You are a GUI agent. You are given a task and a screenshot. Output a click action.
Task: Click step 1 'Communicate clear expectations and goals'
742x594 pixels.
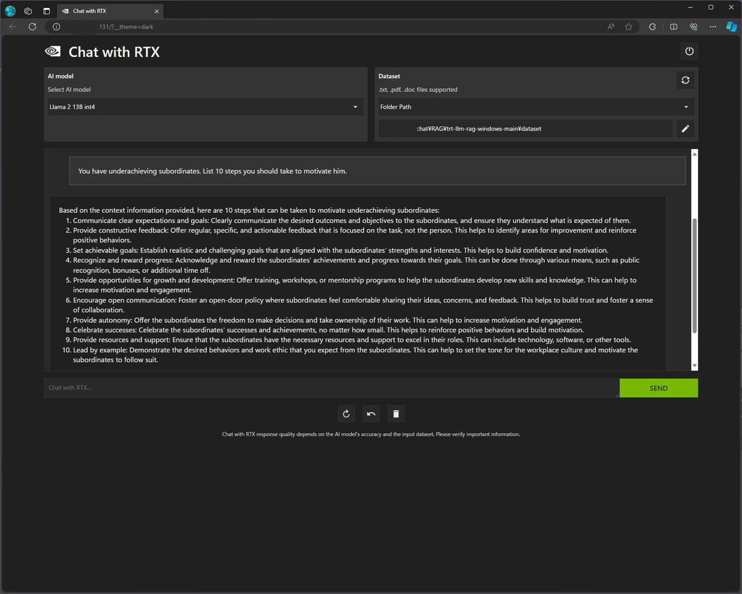tap(351, 220)
